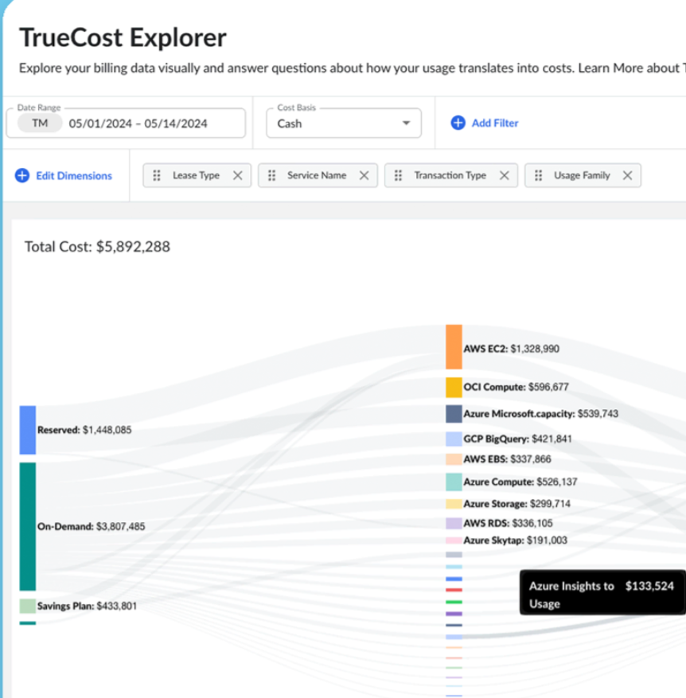Click the 'AWS RDS: $336,105' label

coord(509,523)
